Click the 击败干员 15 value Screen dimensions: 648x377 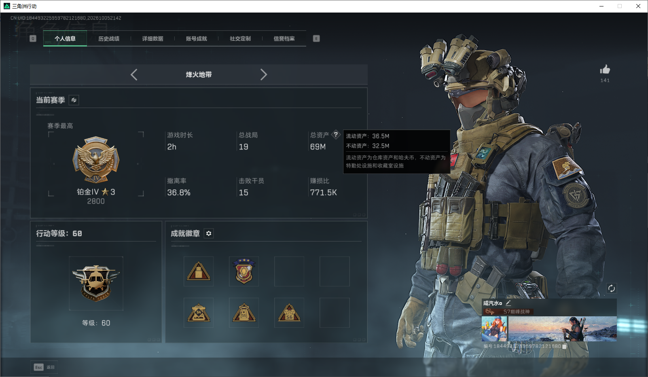(244, 193)
